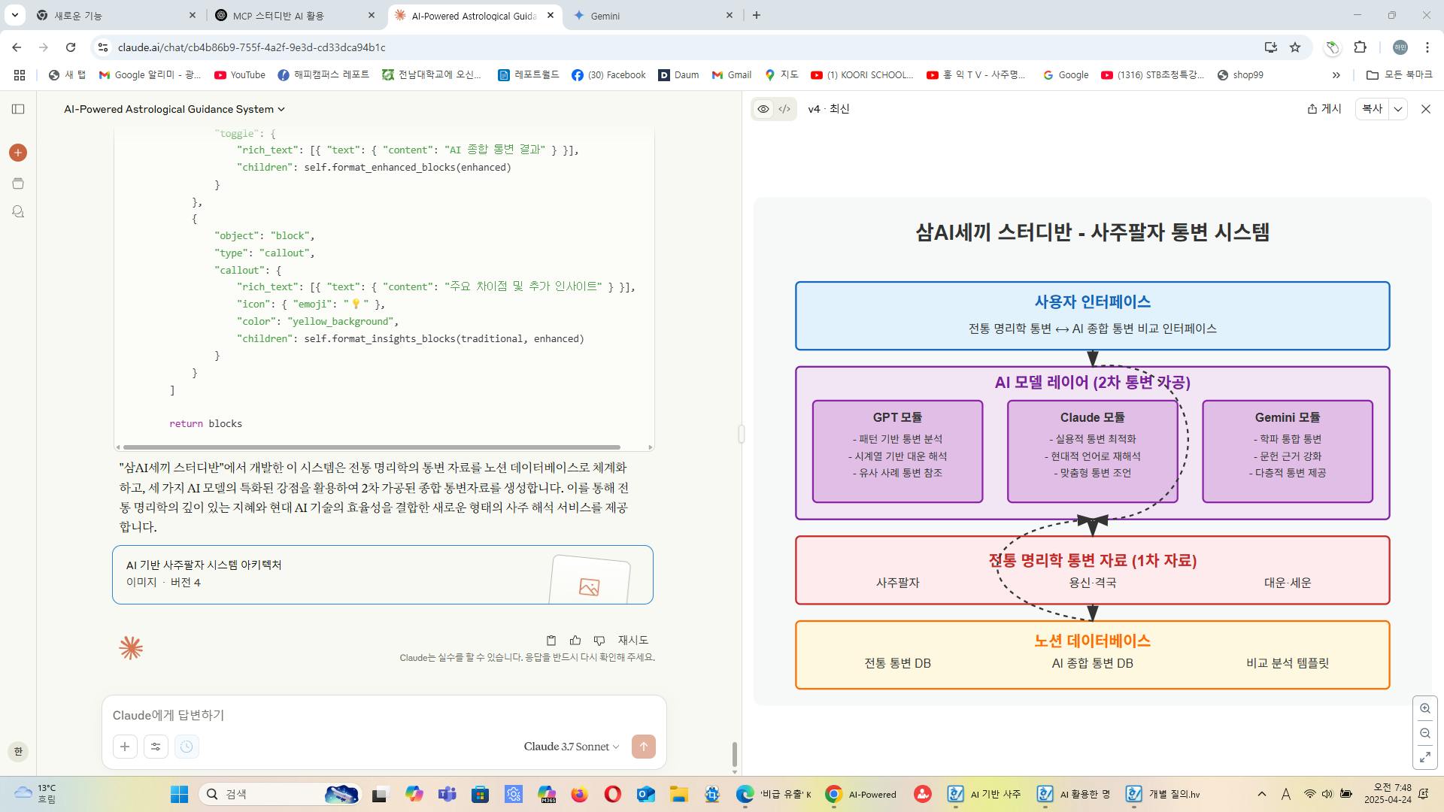Give thumbs up to the response
1444x812 pixels.
(x=575, y=641)
